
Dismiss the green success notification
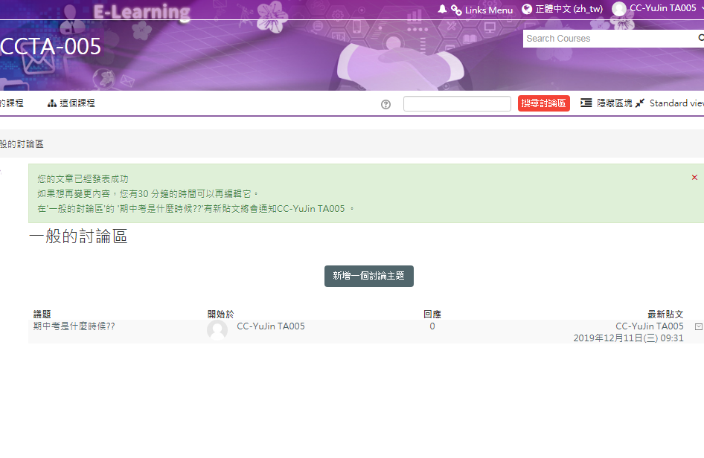694,178
